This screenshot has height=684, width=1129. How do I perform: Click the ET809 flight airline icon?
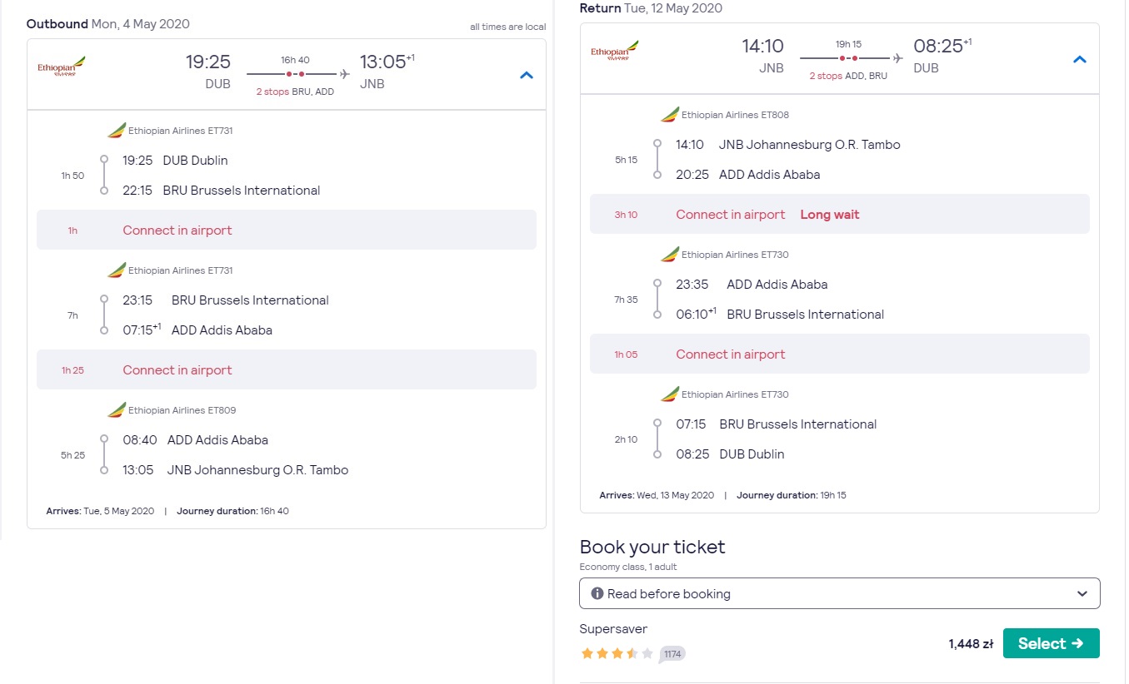pos(117,410)
